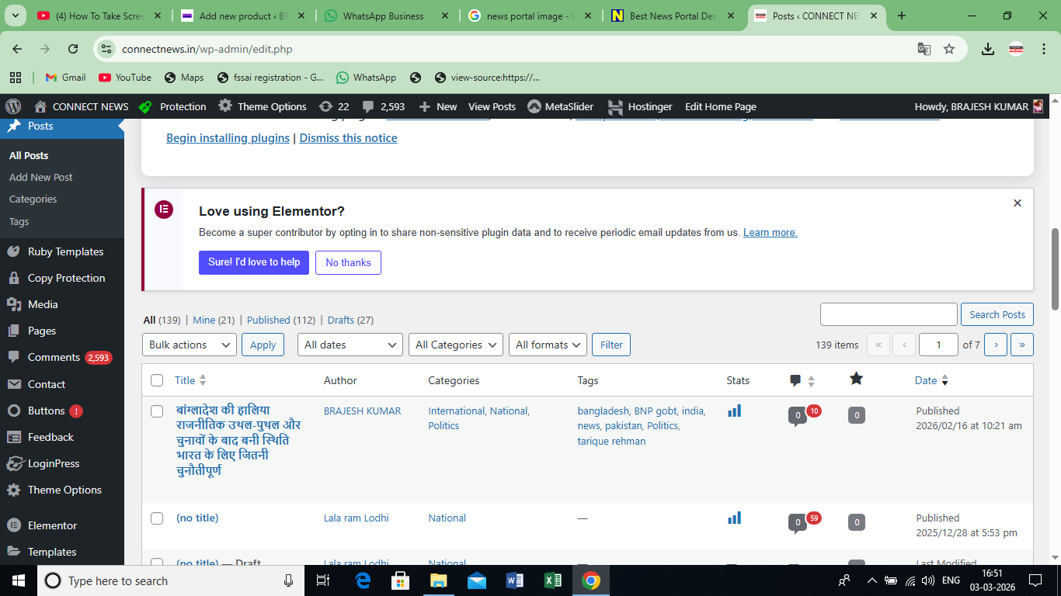Viewport: 1061px width, 596px height.
Task: Check the Bangladesh politics post checkbox
Action: [x=157, y=411]
